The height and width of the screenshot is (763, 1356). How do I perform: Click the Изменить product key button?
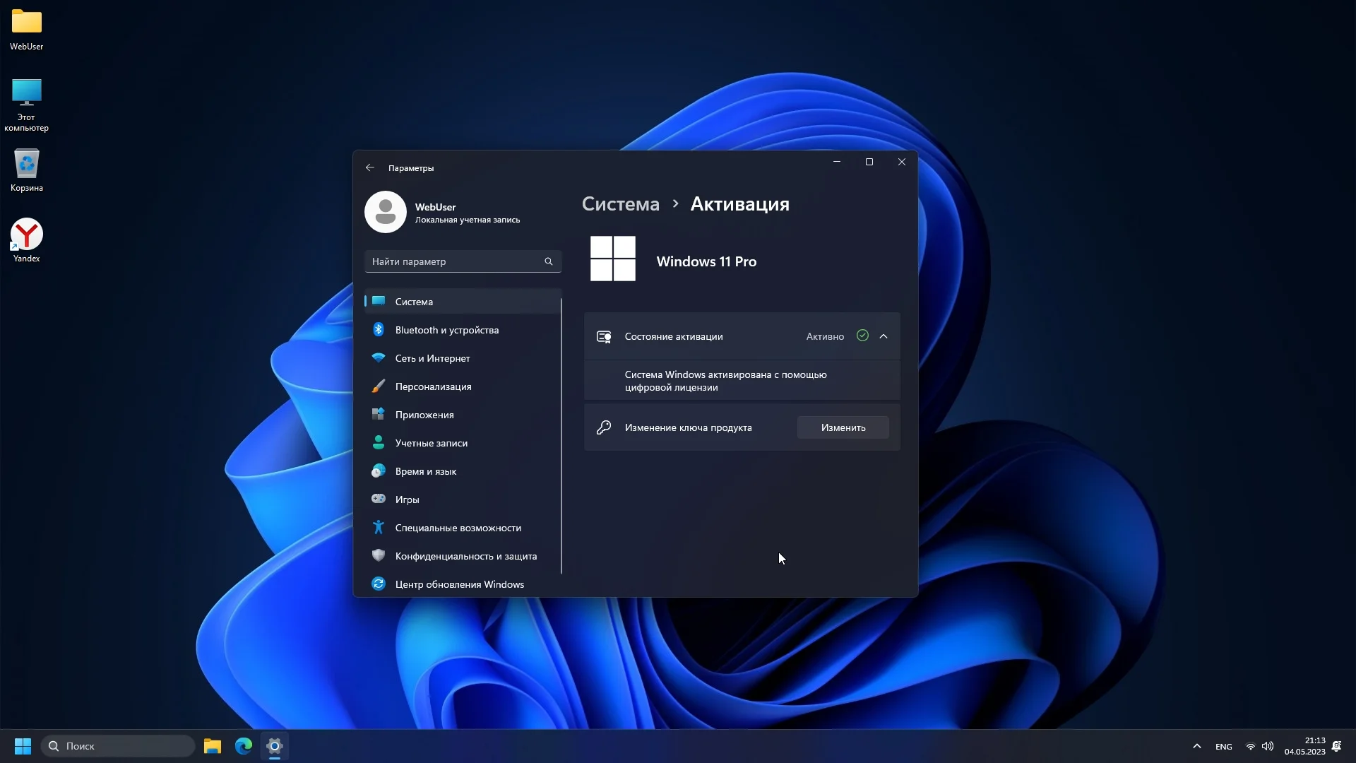click(x=843, y=427)
